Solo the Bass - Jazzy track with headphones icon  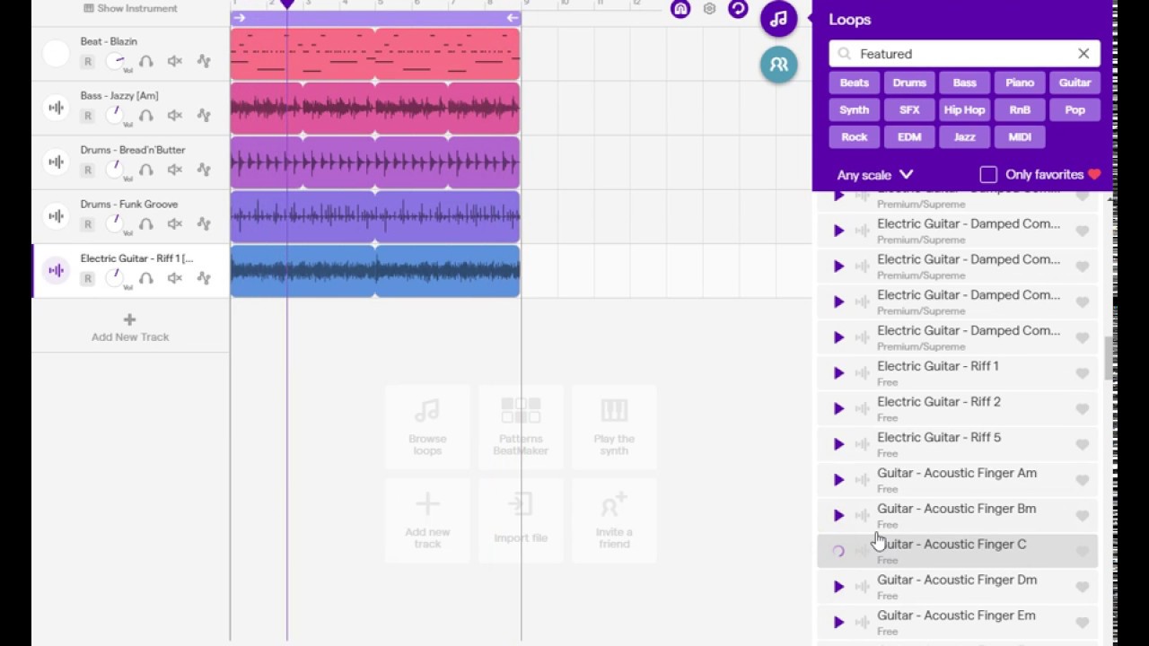(146, 116)
